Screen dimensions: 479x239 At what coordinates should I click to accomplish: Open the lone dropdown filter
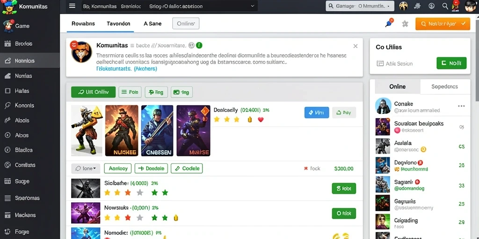coord(86,168)
